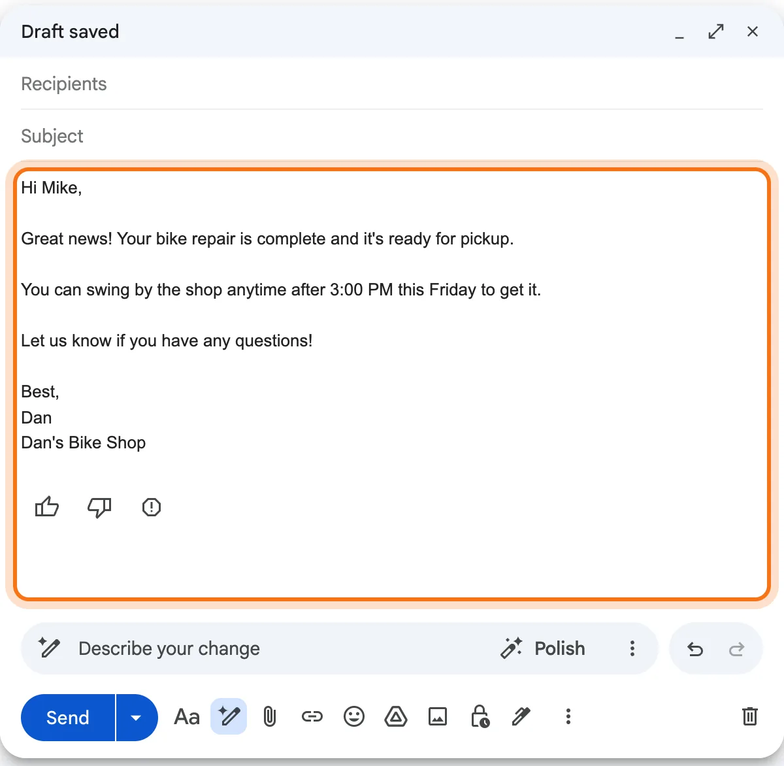Toggle confidential mode lock icon

click(480, 716)
